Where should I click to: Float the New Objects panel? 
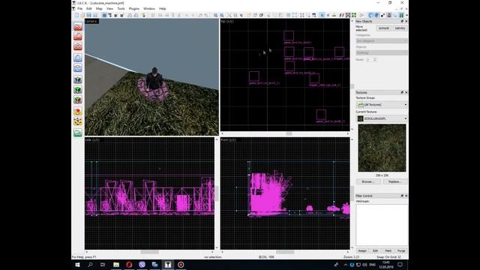coord(402,22)
